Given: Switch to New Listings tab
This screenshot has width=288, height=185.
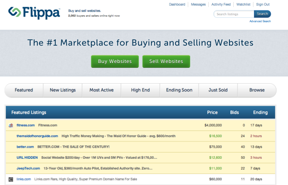Looking at the screenshot, I should pyautogui.click(x=62, y=90).
